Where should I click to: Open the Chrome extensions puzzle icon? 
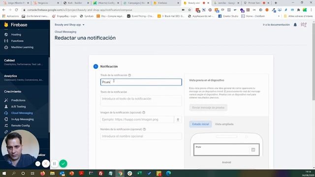tap(298, 10)
